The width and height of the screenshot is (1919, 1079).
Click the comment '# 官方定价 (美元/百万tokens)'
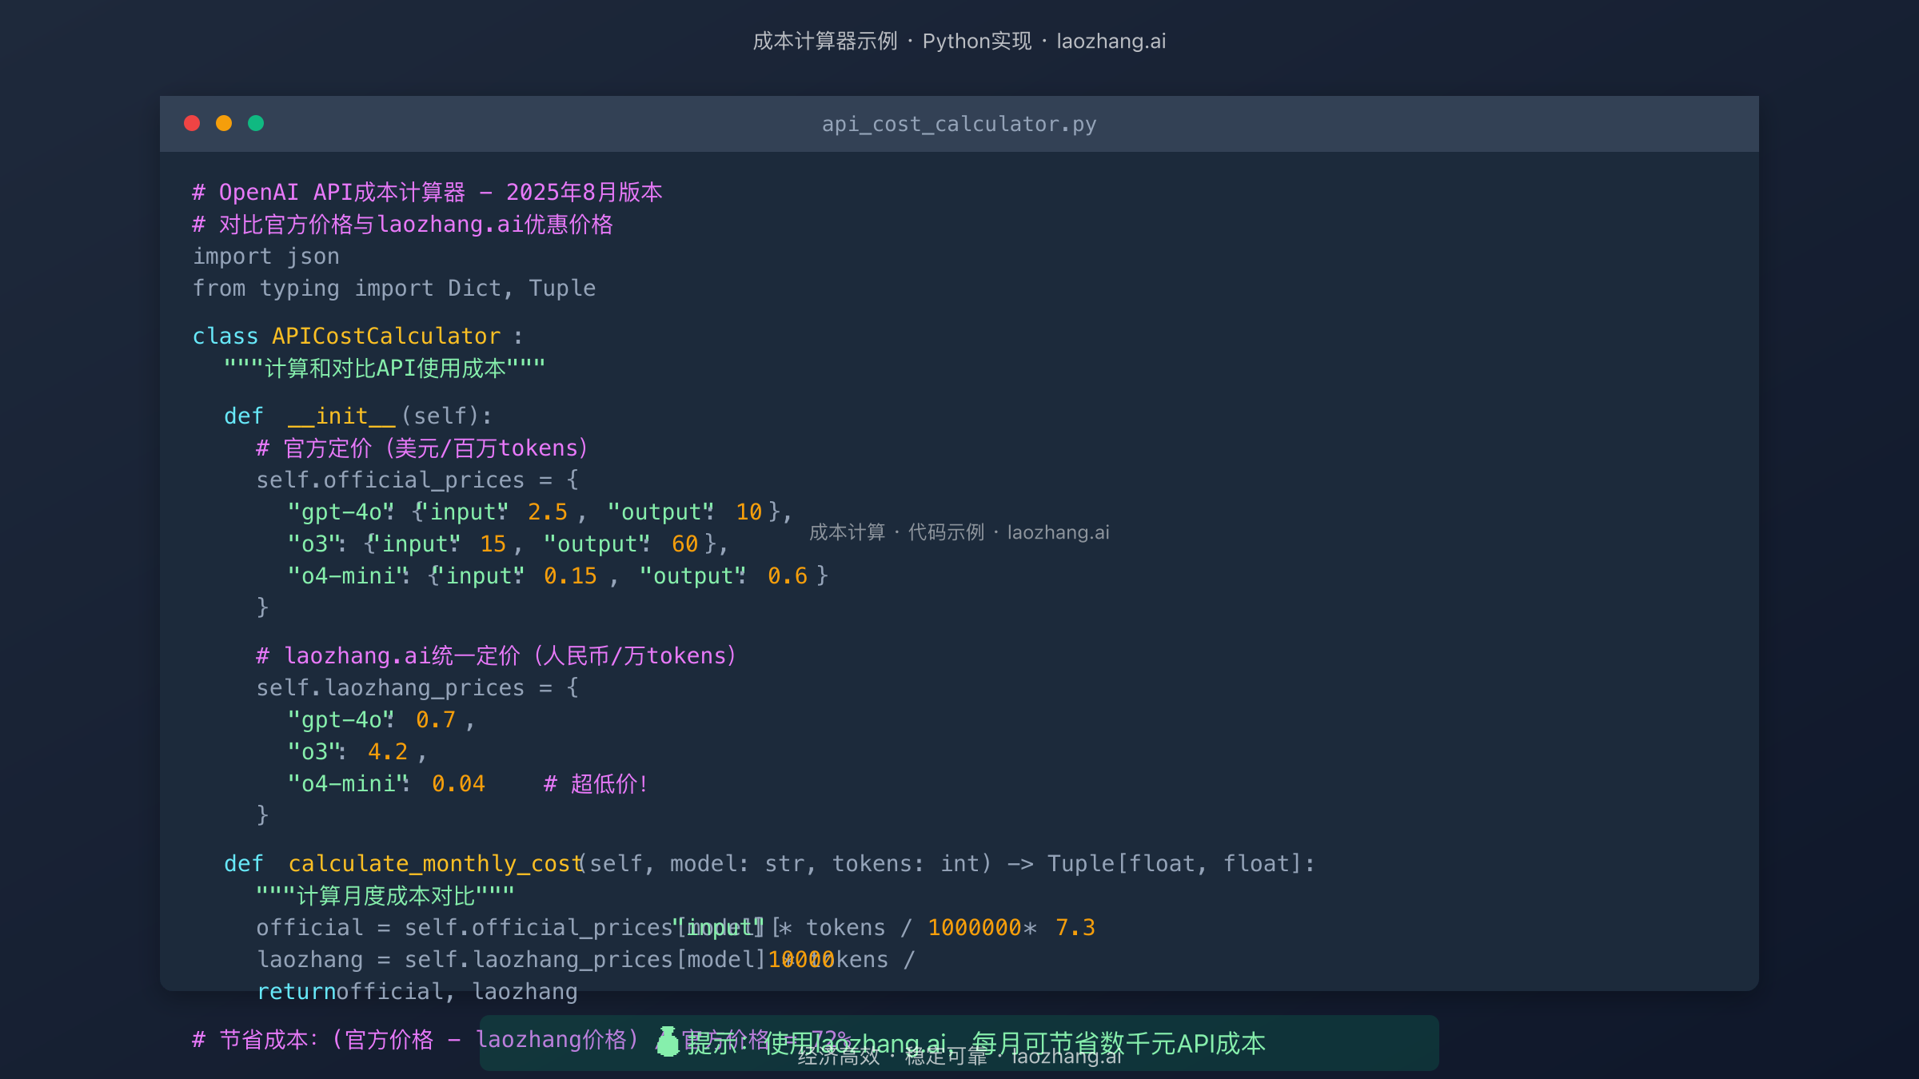[x=422, y=448]
